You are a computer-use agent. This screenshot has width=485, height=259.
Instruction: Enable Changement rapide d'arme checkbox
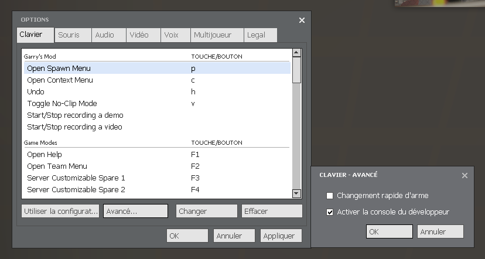pyautogui.click(x=330, y=196)
